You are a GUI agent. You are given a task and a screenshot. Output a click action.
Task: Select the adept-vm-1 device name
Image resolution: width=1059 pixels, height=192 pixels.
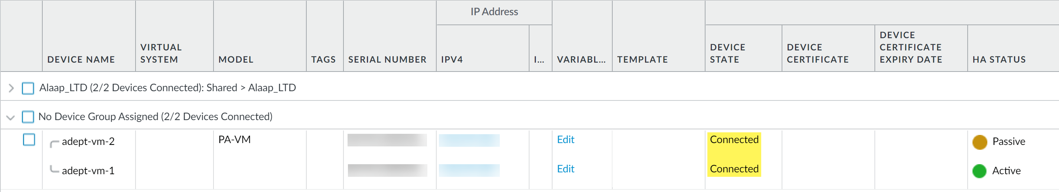[x=88, y=171]
